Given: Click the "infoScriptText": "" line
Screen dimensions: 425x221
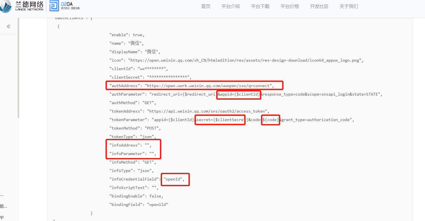Looking at the screenshot, I should pos(134,188).
